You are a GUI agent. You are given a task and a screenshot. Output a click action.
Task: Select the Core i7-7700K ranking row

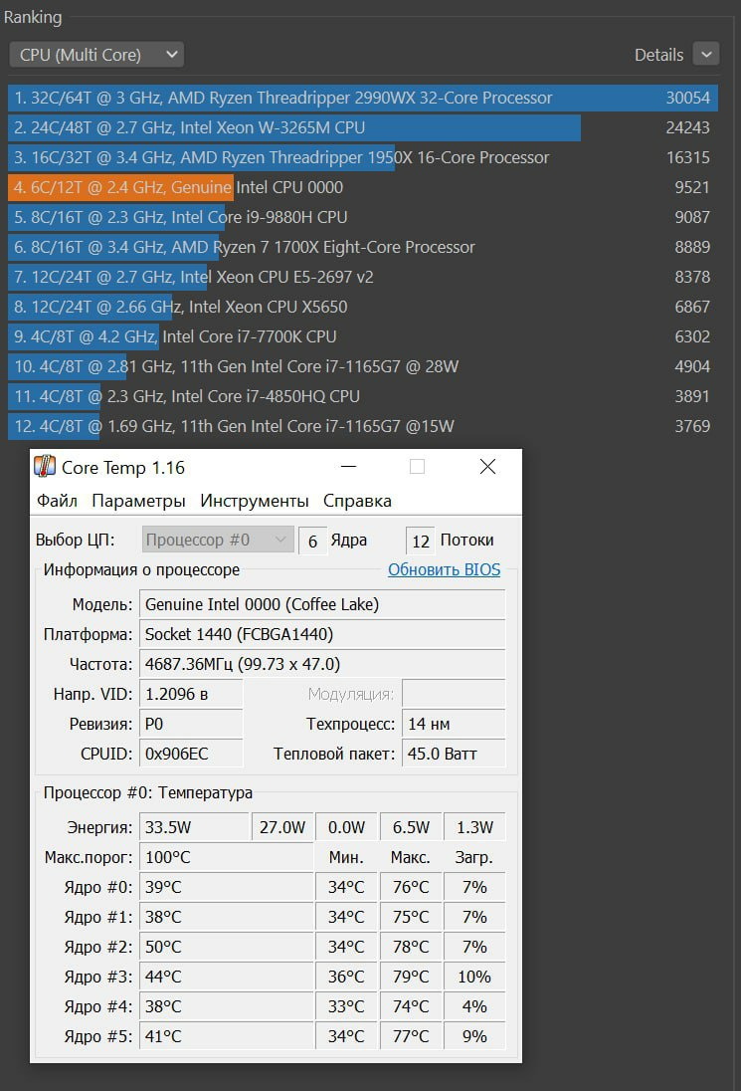[x=363, y=336]
